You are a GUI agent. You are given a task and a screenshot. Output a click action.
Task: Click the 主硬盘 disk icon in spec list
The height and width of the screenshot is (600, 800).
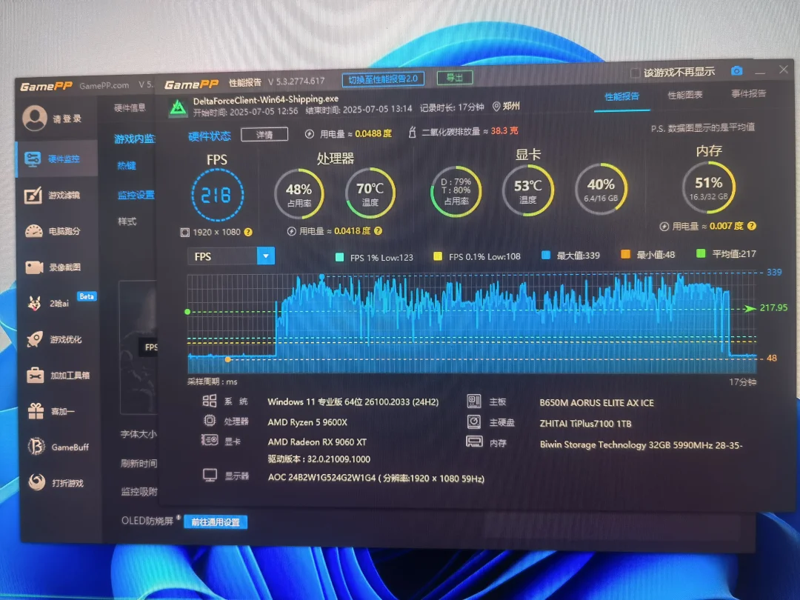click(474, 421)
